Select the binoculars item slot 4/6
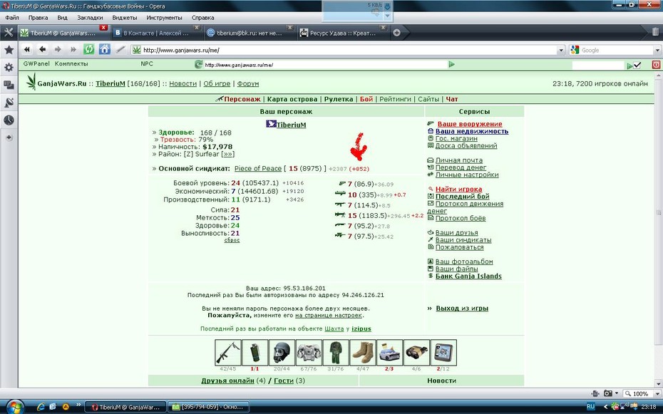Screen dimensions: 663x414 tap(416, 352)
